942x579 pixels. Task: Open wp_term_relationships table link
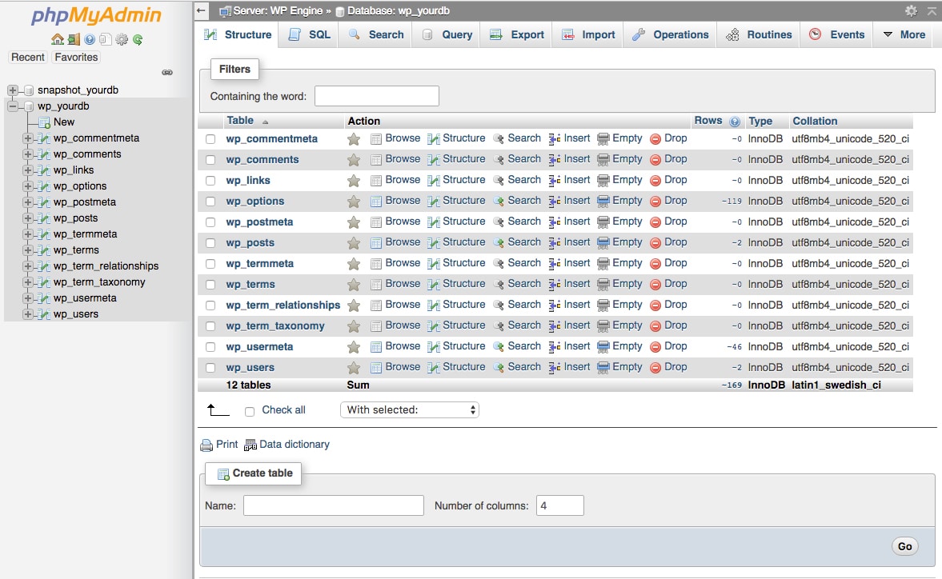(283, 305)
